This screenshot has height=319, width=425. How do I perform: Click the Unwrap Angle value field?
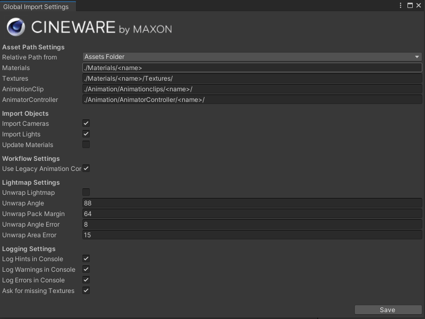point(252,203)
